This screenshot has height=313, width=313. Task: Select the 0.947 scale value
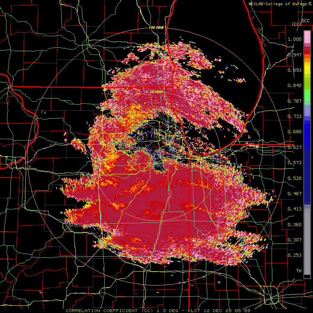pos(295,55)
